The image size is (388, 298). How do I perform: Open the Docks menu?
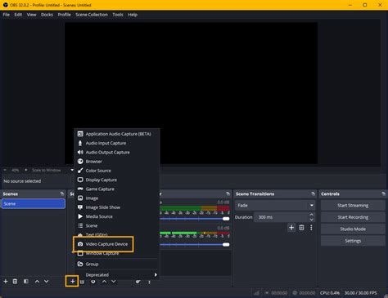point(47,15)
